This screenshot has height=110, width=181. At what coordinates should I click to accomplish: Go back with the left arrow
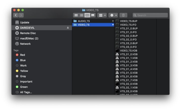tap(16, 15)
